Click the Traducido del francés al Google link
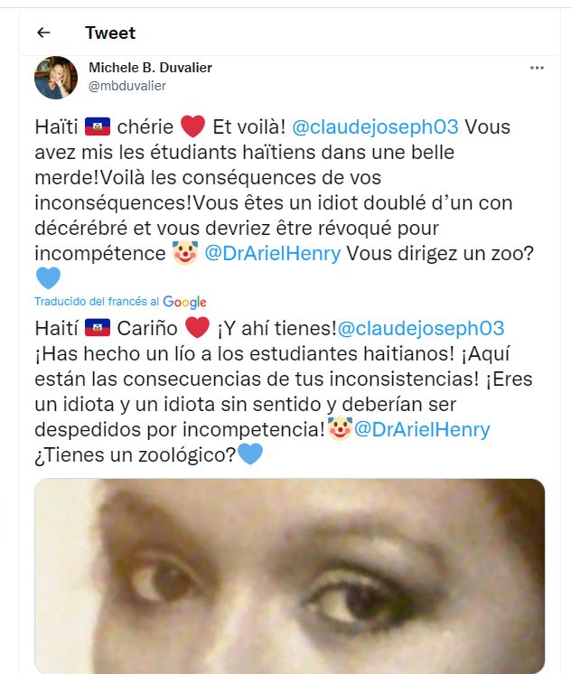 pyautogui.click(x=120, y=302)
